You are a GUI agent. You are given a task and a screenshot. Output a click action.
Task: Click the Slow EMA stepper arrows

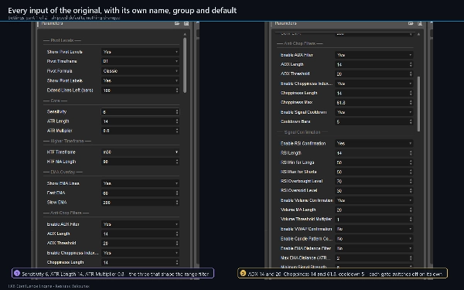click(x=177, y=203)
